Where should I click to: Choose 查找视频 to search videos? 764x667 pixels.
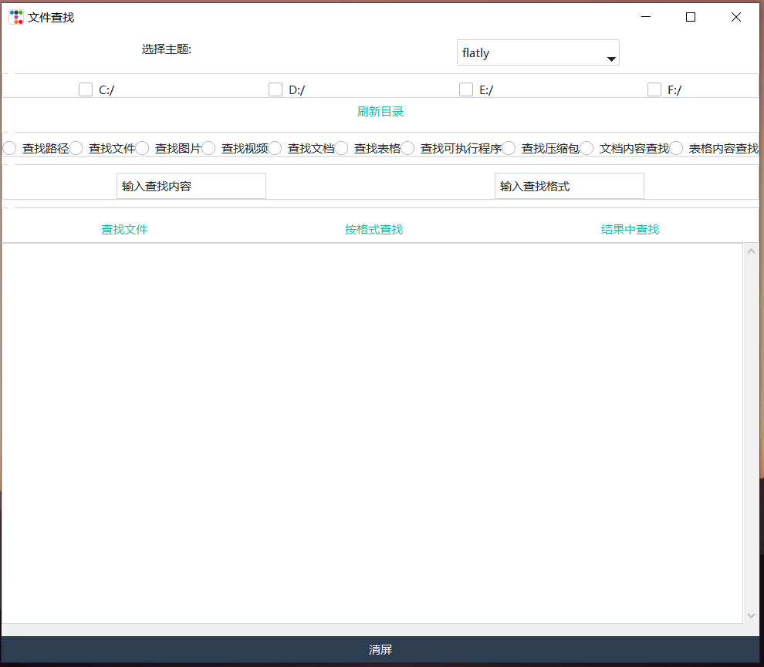[x=208, y=148]
